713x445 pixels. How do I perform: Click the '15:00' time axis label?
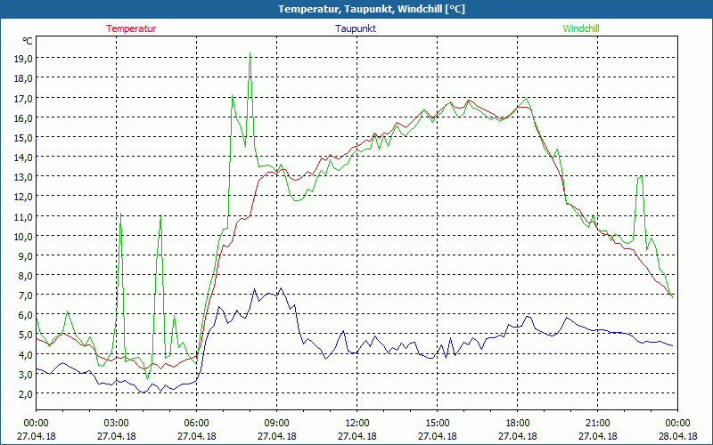437,424
